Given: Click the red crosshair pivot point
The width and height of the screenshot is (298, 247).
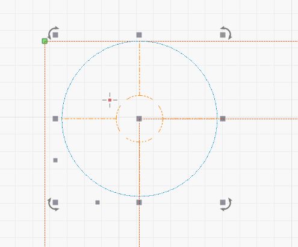Looking at the screenshot, I should 110,100.
